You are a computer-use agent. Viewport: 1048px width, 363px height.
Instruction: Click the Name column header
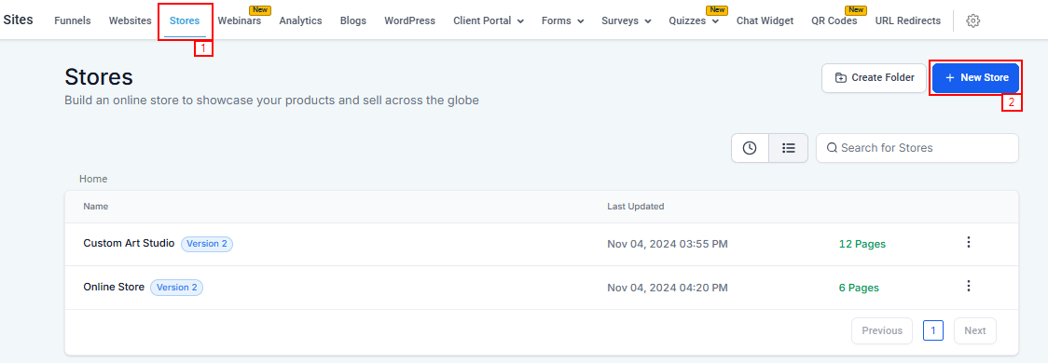click(x=96, y=207)
